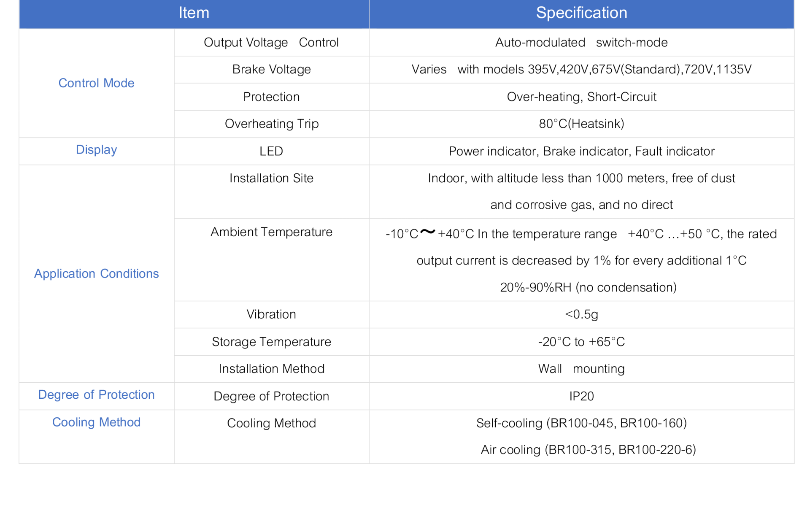Click the Wall mounting specification value
Image resolution: width=810 pixels, height=508 pixels.
click(x=581, y=369)
